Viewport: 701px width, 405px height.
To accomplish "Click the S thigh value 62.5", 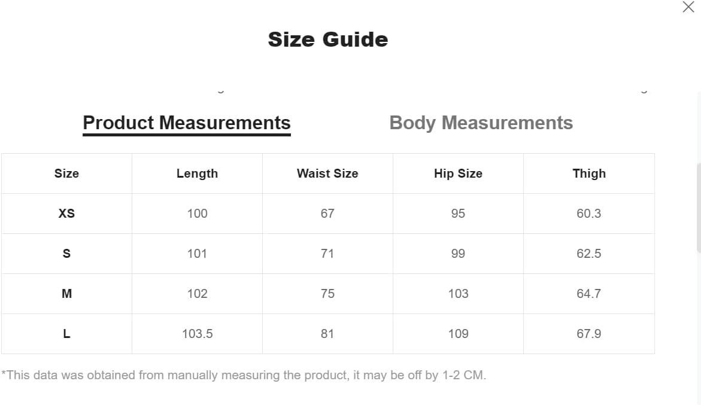I will pos(589,254).
